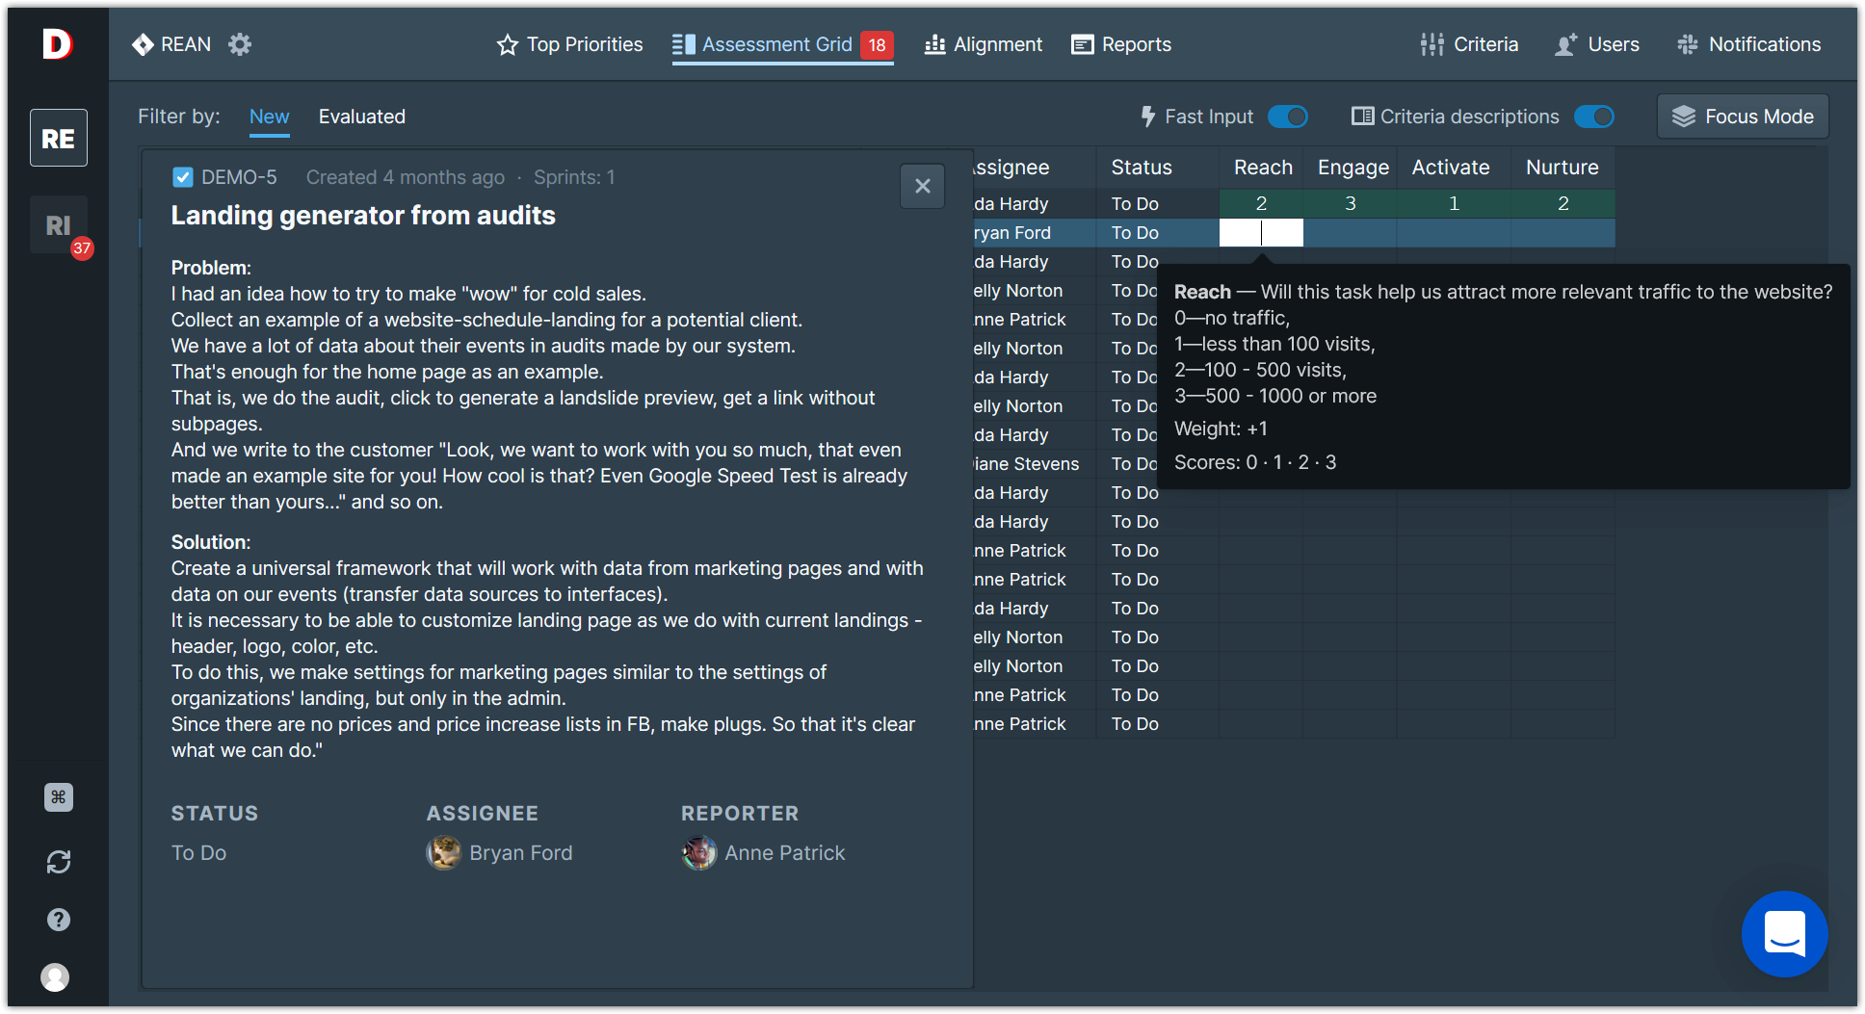Viewport: 1865px width, 1014px height.
Task: Click the Fast Input lightning icon
Action: coord(1147,117)
